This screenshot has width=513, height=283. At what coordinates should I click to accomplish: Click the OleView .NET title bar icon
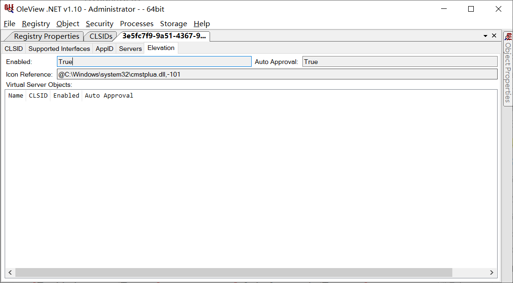9,9
